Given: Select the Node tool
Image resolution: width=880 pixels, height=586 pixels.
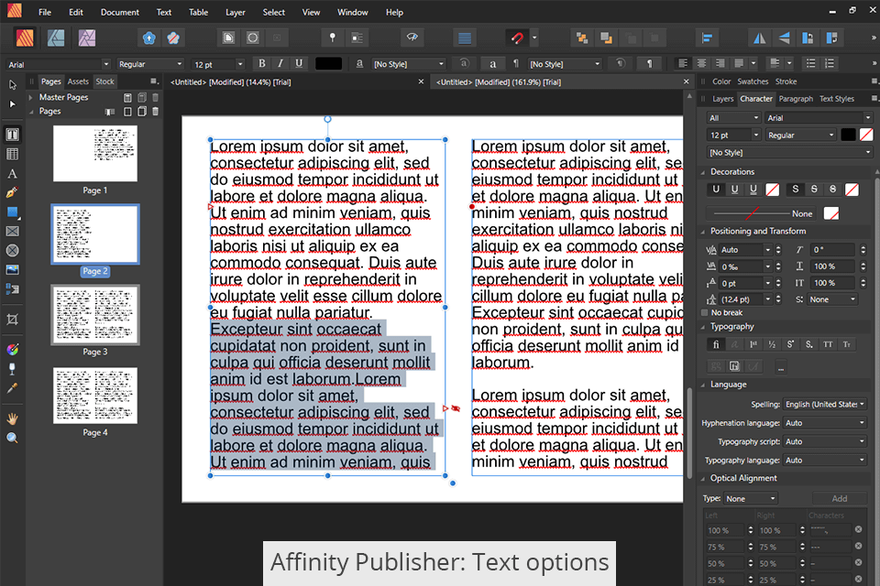Looking at the screenshot, I should click(x=12, y=104).
